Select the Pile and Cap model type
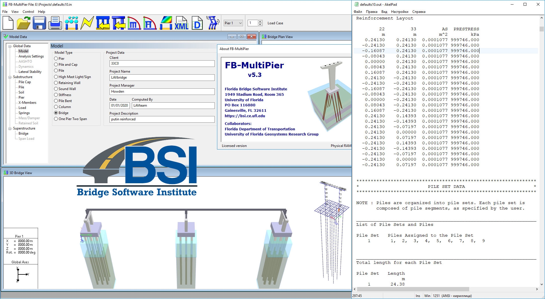This screenshot has height=299, width=545. [56, 64]
